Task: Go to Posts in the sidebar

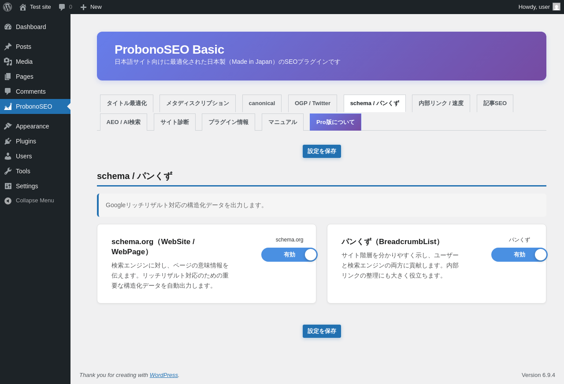Action: click(35, 47)
